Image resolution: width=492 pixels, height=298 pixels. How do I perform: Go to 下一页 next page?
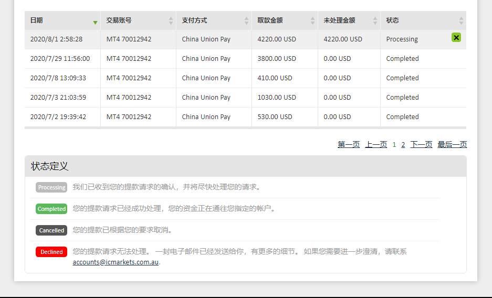pos(421,144)
